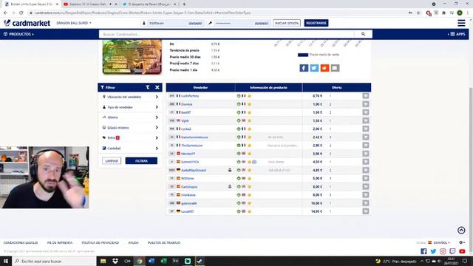Open a new browser tab
The image size is (473, 266).
click(184, 4)
